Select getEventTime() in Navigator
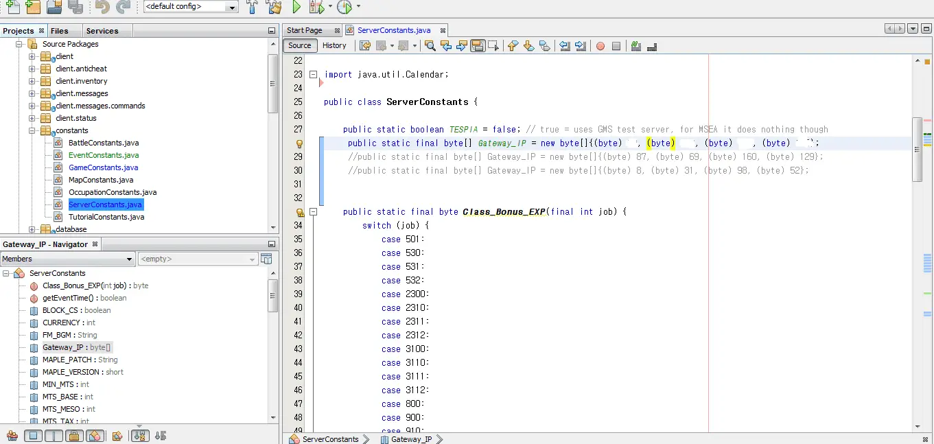 (x=84, y=298)
